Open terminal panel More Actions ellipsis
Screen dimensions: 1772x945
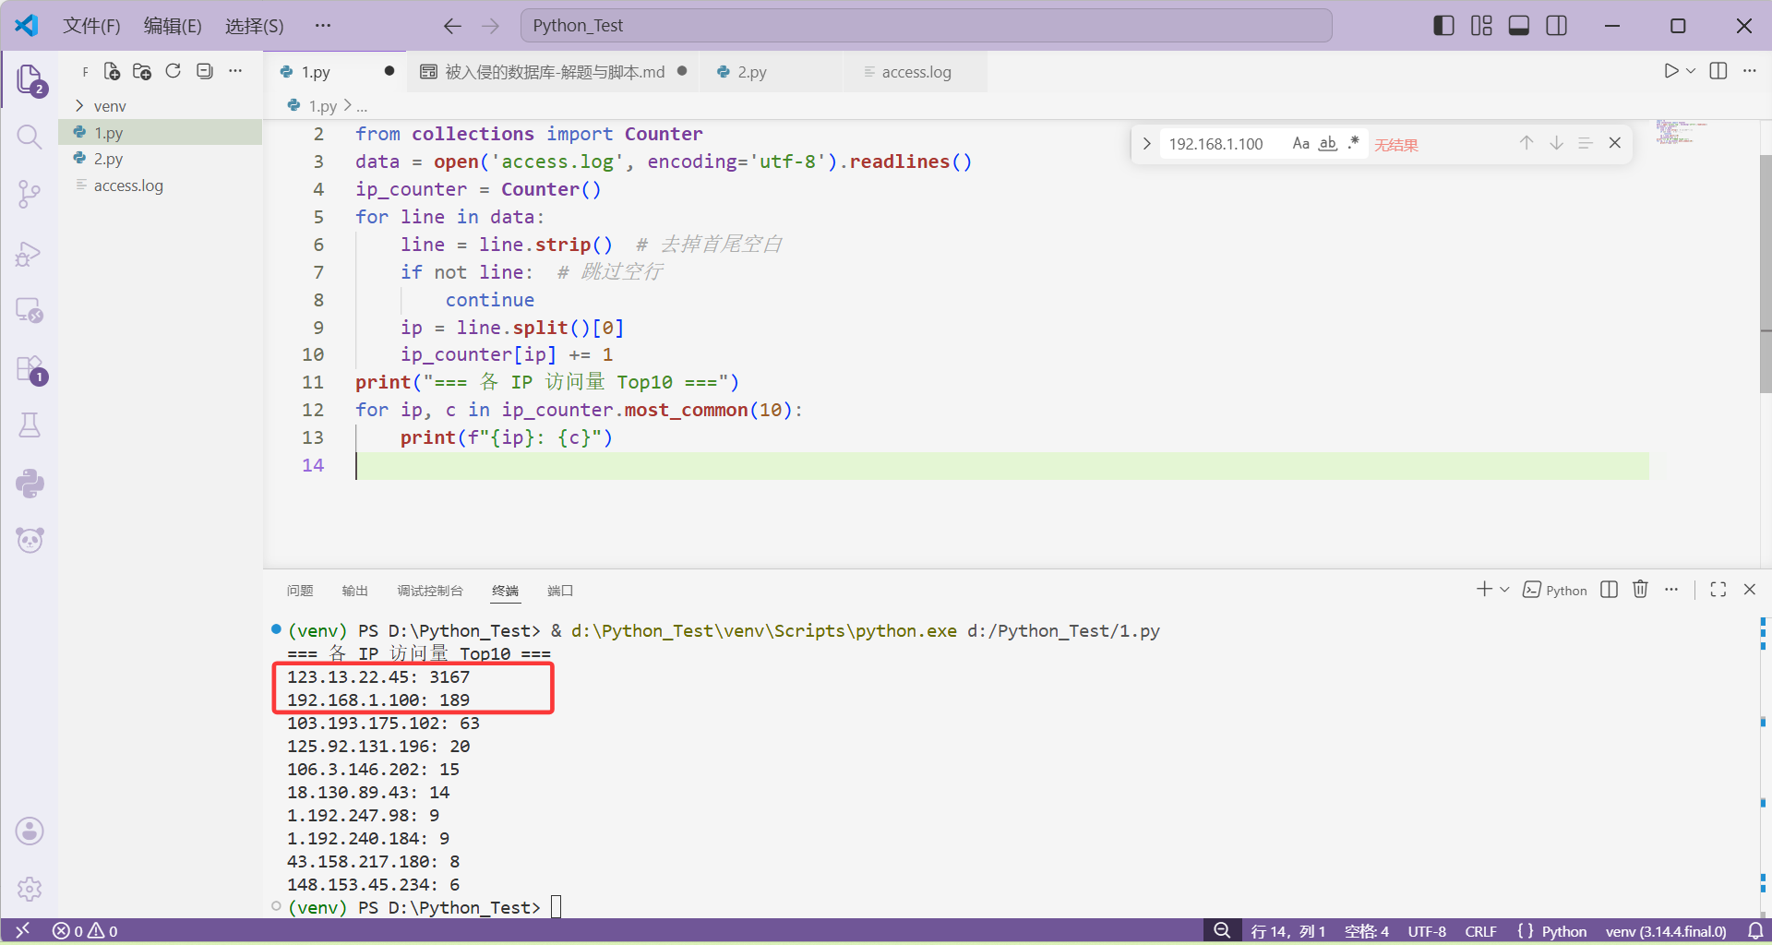[x=1671, y=590]
